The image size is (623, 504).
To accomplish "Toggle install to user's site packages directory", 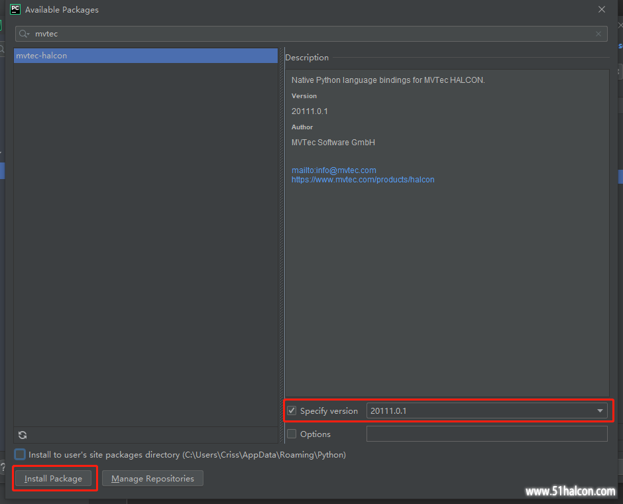I will [20, 454].
